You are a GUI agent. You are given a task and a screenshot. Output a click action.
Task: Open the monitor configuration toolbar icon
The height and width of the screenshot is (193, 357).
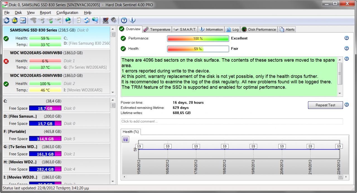coord(105,20)
